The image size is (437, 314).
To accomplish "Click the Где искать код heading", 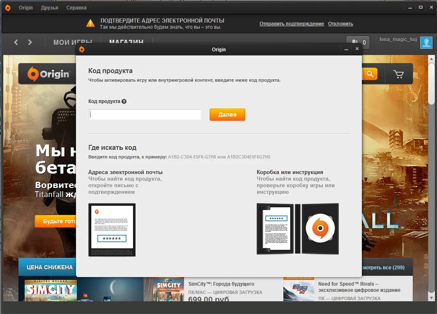I will pyautogui.click(x=112, y=148).
